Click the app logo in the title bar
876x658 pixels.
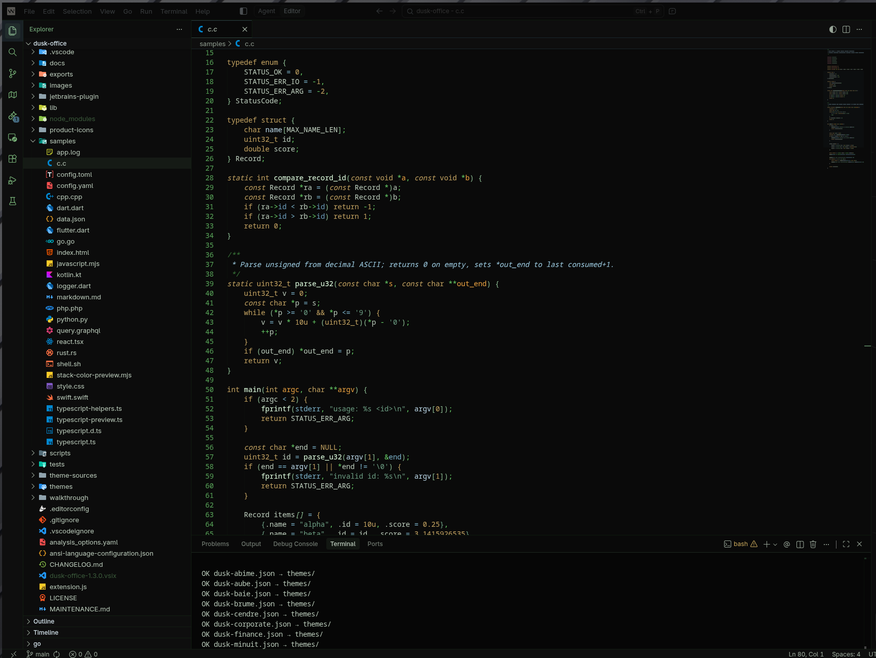(11, 11)
